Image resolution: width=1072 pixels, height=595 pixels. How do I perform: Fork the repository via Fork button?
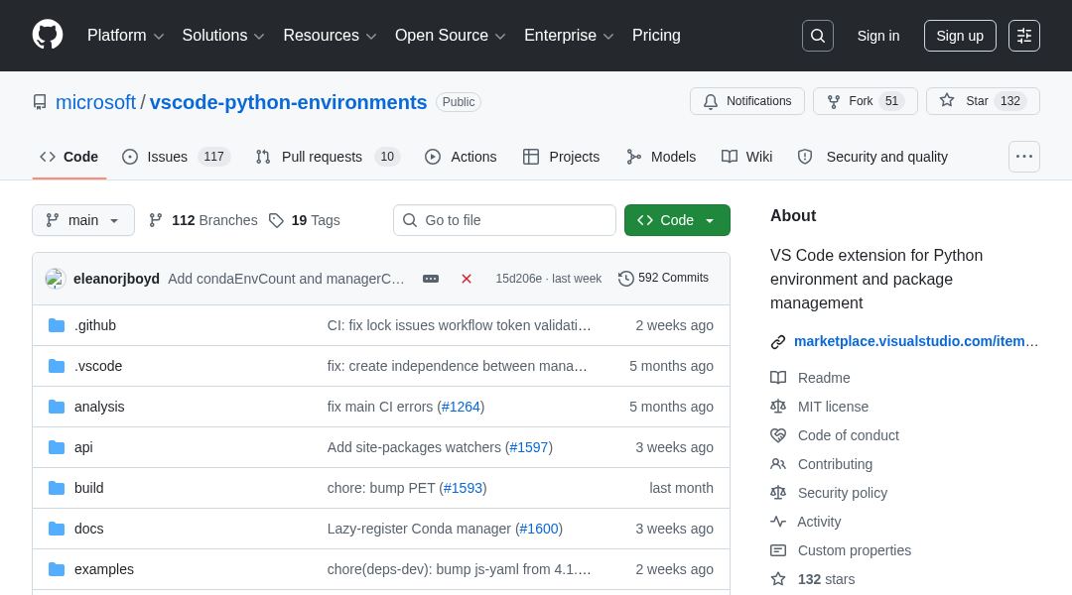coord(865,101)
